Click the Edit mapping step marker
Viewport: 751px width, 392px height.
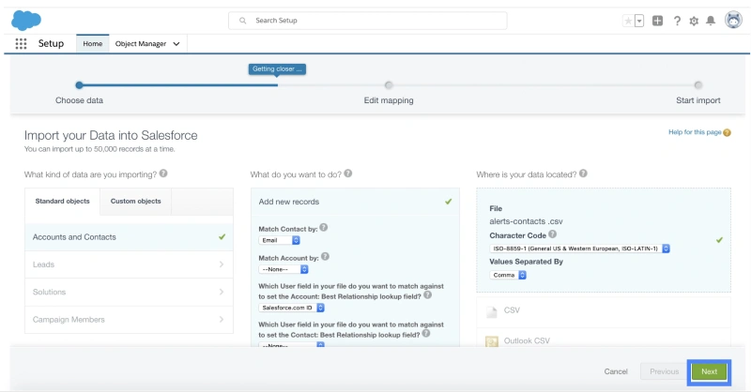point(389,85)
